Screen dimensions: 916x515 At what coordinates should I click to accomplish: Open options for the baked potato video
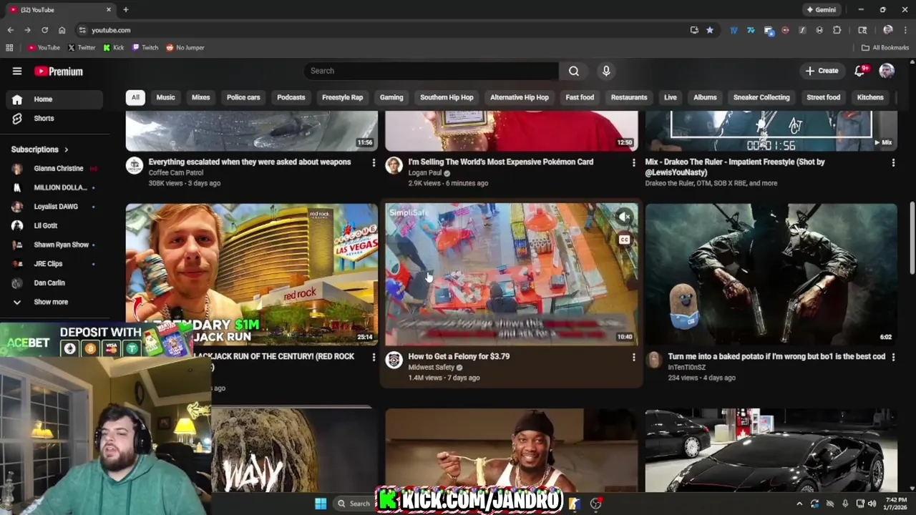pos(893,357)
